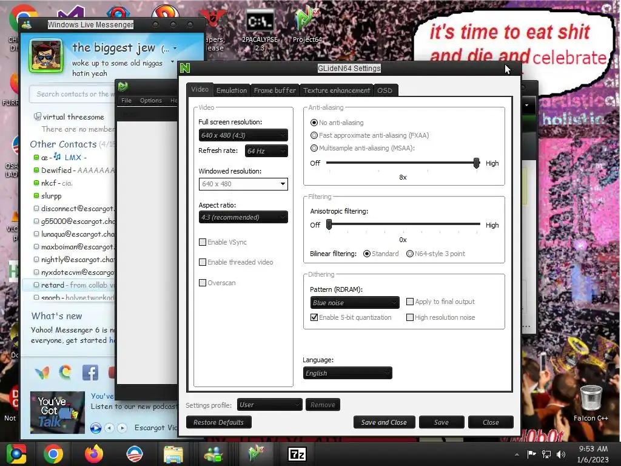Go to next ad in Messenger
This screenshot has width=621, height=466.
pyautogui.click(x=123, y=428)
